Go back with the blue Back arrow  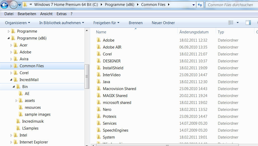coord(4,5)
